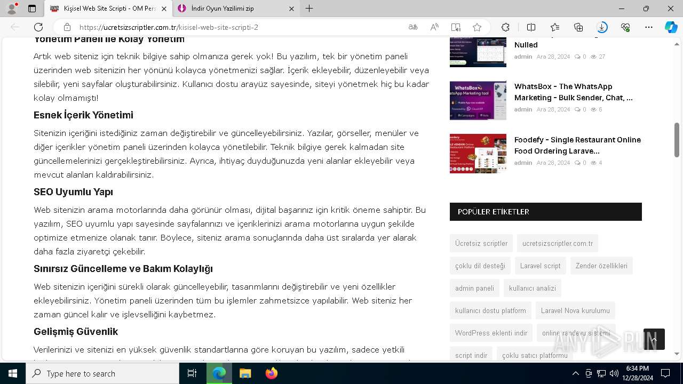Image resolution: width=683 pixels, height=384 pixels.
Task: Click the page vertical scrollbar thumb
Action: coord(677,140)
